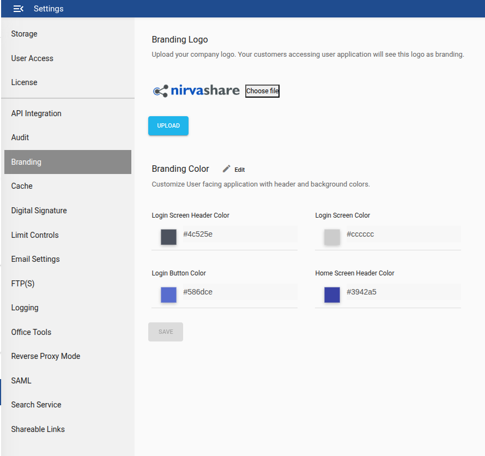
Task: Select the Login Button Color swatch
Action: tap(168, 295)
